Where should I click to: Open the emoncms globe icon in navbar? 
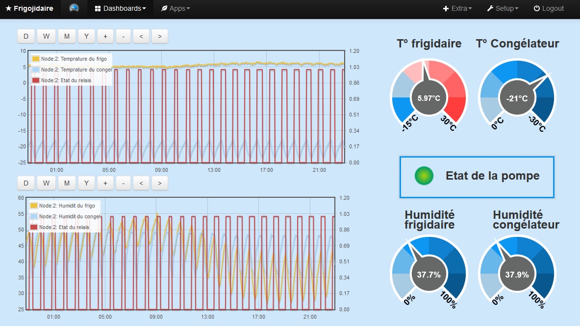74,8
